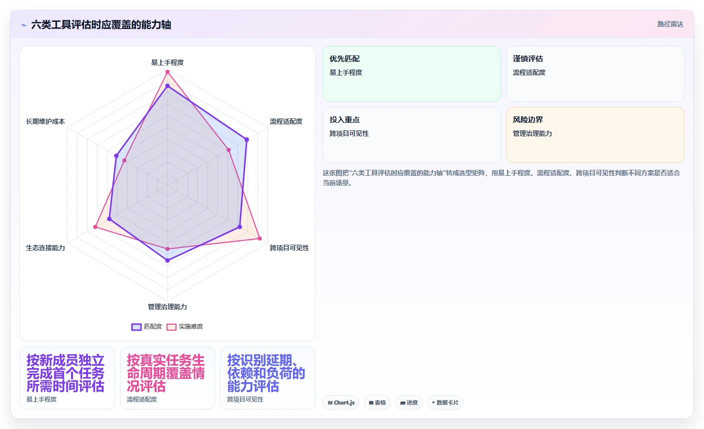Click the chart title 六类工具评估时应覆盖的能力轴

[101, 24]
